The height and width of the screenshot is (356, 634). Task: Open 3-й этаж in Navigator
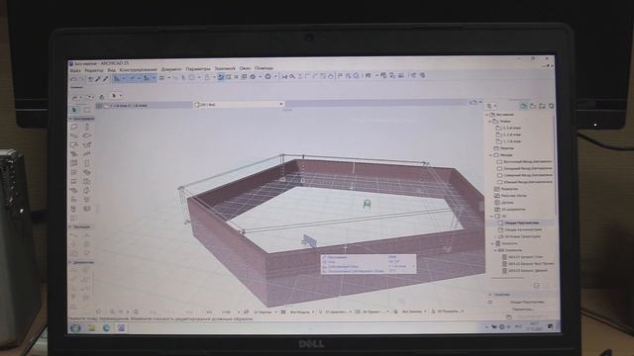click(x=508, y=128)
